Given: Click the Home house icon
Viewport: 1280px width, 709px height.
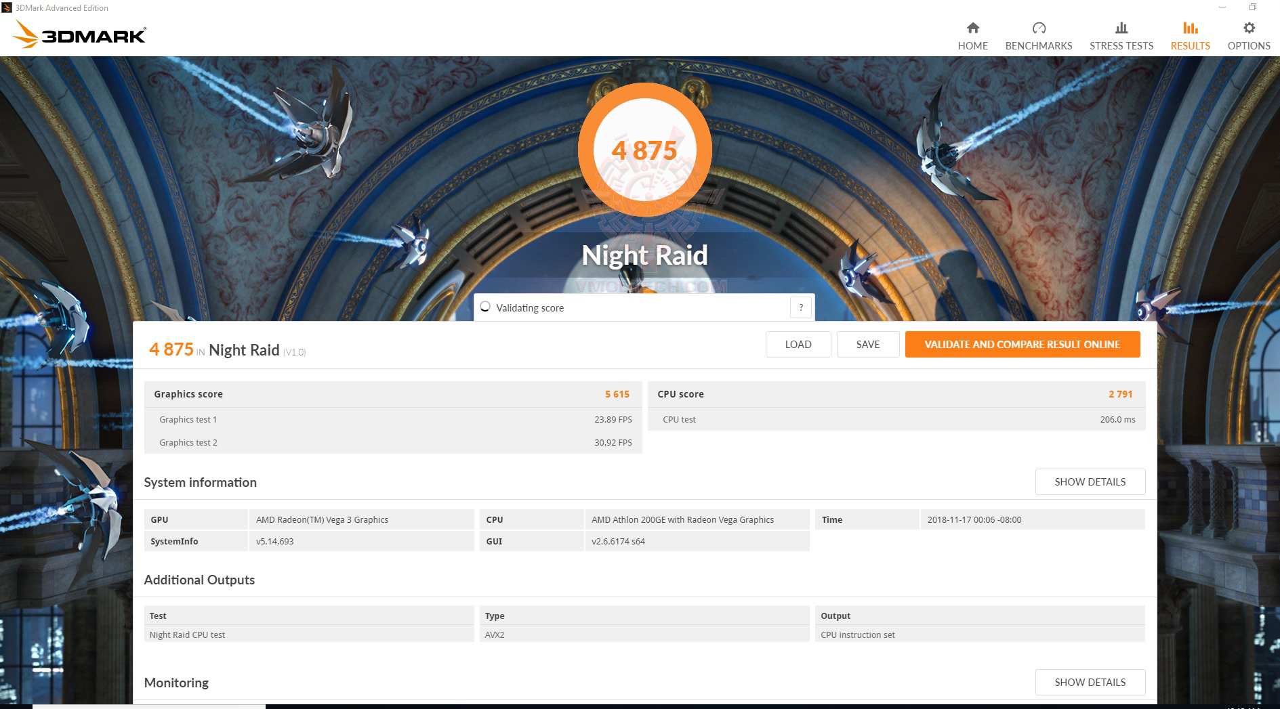Looking at the screenshot, I should click(x=972, y=28).
